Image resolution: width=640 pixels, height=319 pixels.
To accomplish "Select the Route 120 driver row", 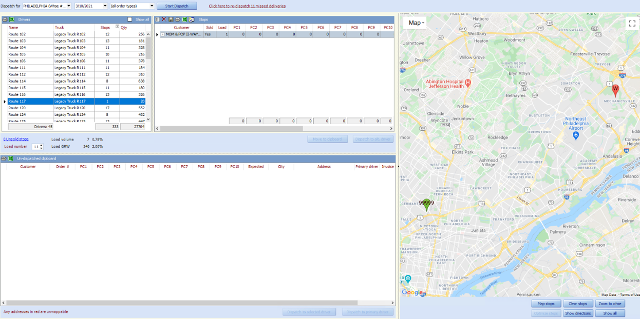I will point(76,108).
